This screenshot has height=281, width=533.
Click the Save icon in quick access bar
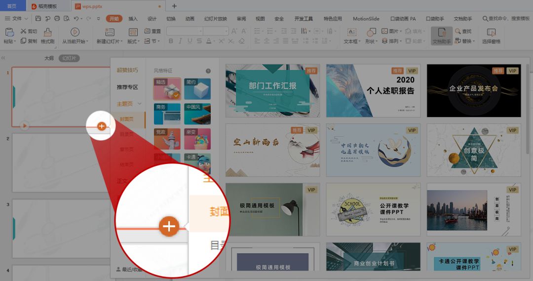(38, 18)
